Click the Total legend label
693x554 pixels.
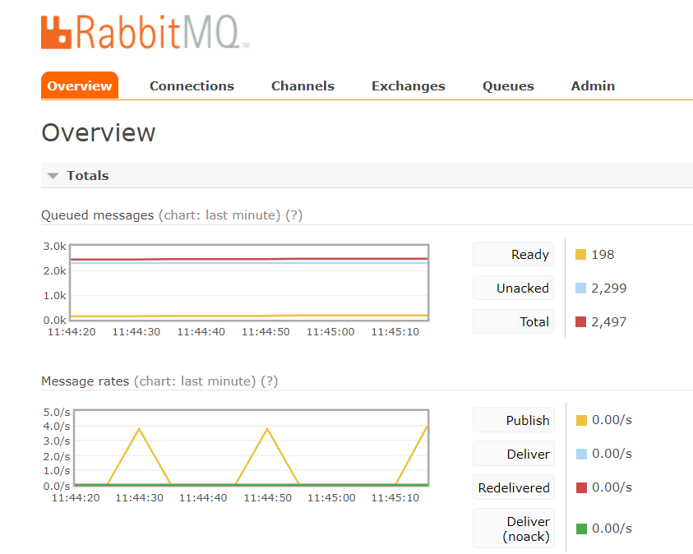pyautogui.click(x=514, y=321)
